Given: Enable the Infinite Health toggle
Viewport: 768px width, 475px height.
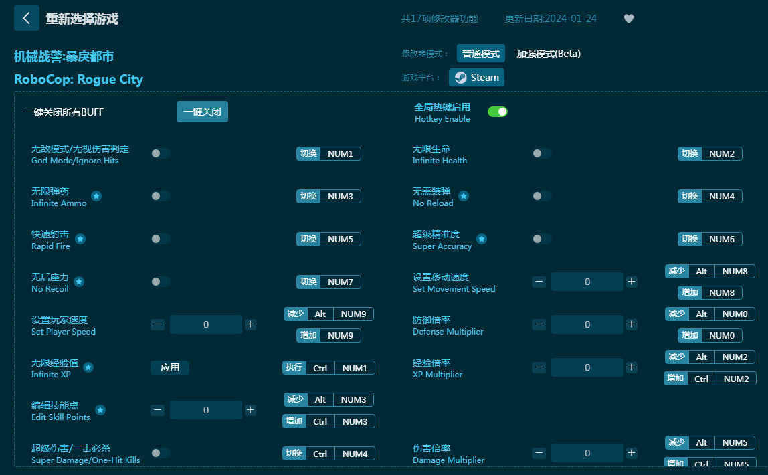Looking at the screenshot, I should coord(542,153).
